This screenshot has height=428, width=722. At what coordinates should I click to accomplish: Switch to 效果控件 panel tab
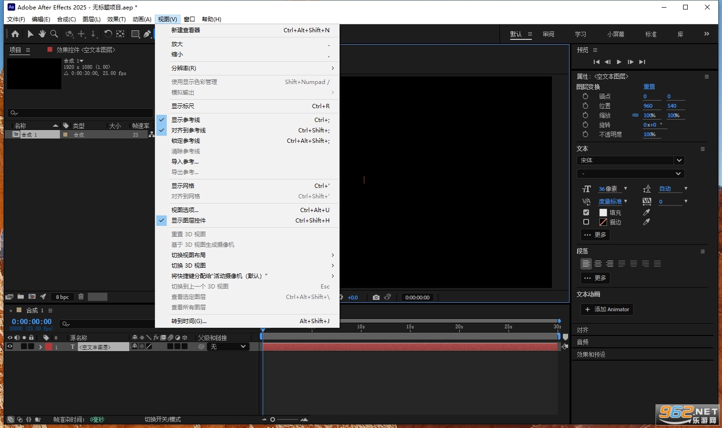[x=86, y=50]
